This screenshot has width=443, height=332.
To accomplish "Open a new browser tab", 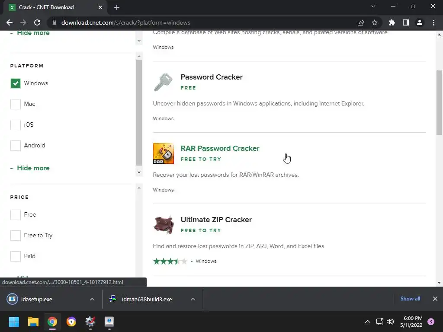I will pos(117,7).
